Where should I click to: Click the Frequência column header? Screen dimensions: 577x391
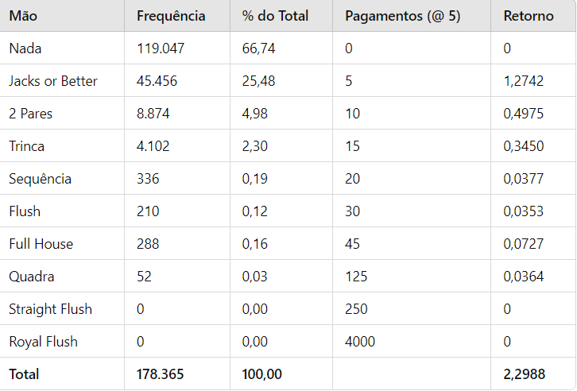[171, 16]
